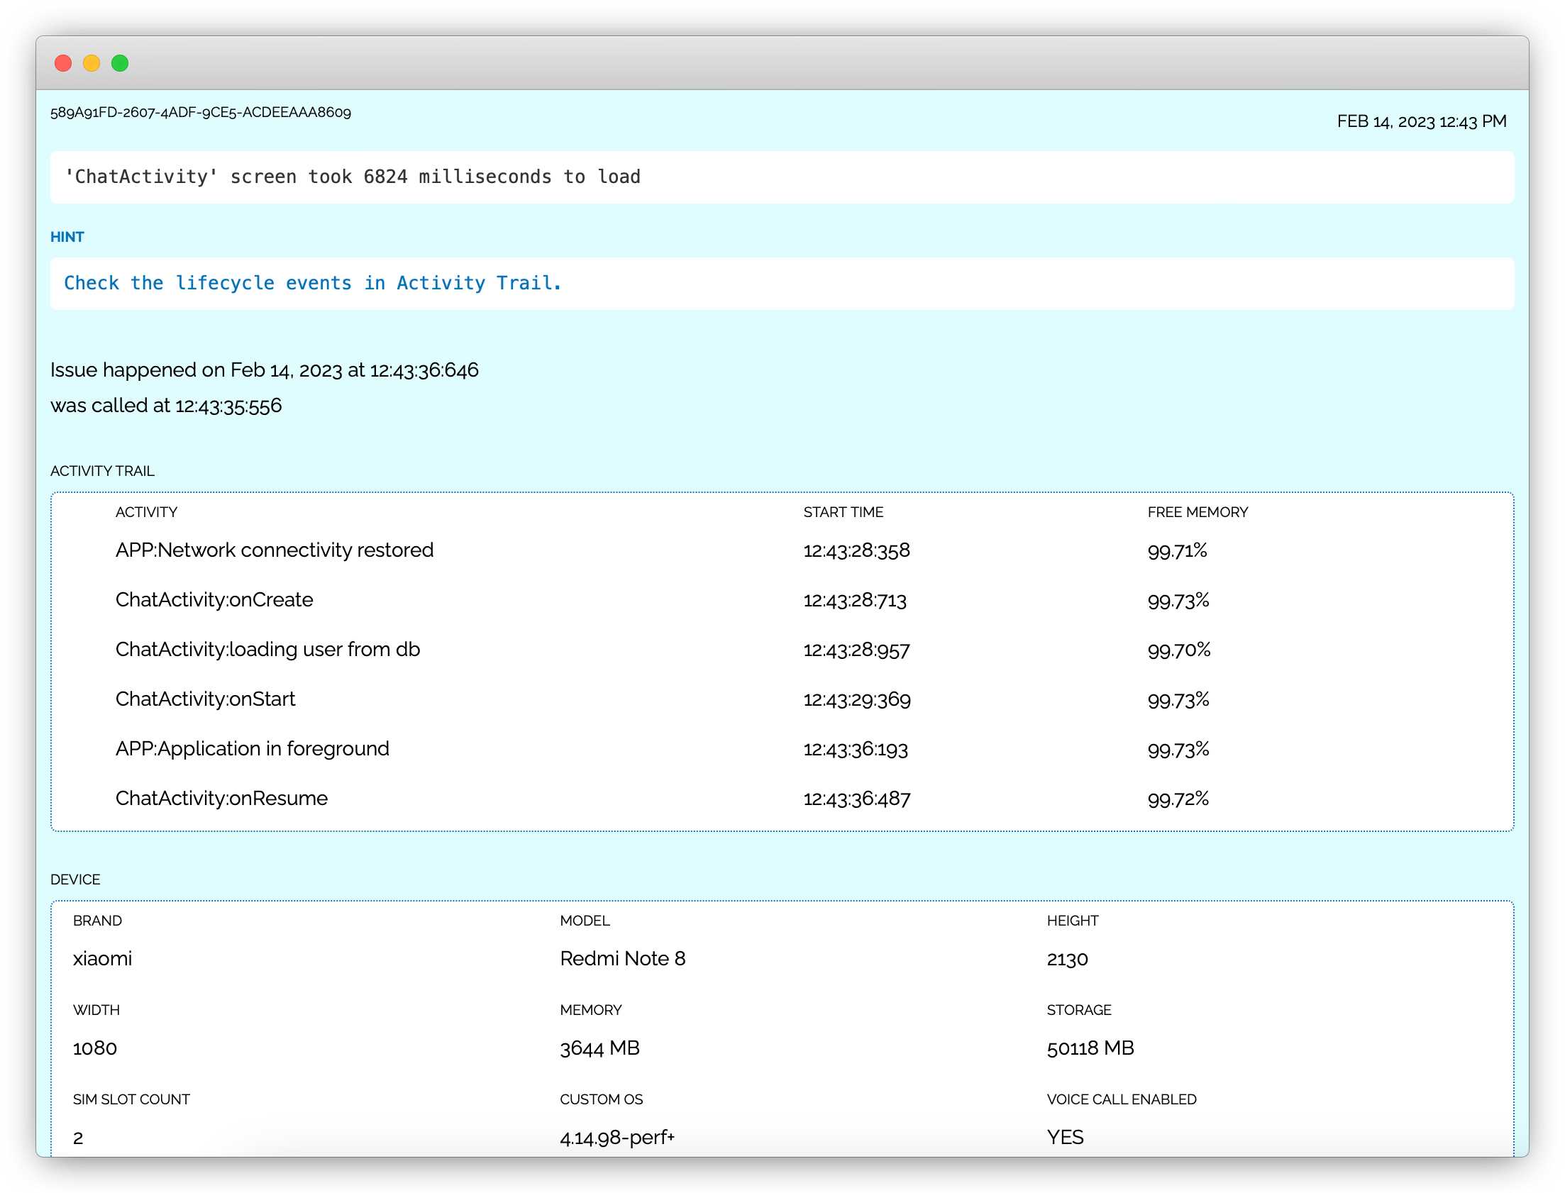Click the red close window button
Screen dimensions: 1565x1193
point(63,63)
